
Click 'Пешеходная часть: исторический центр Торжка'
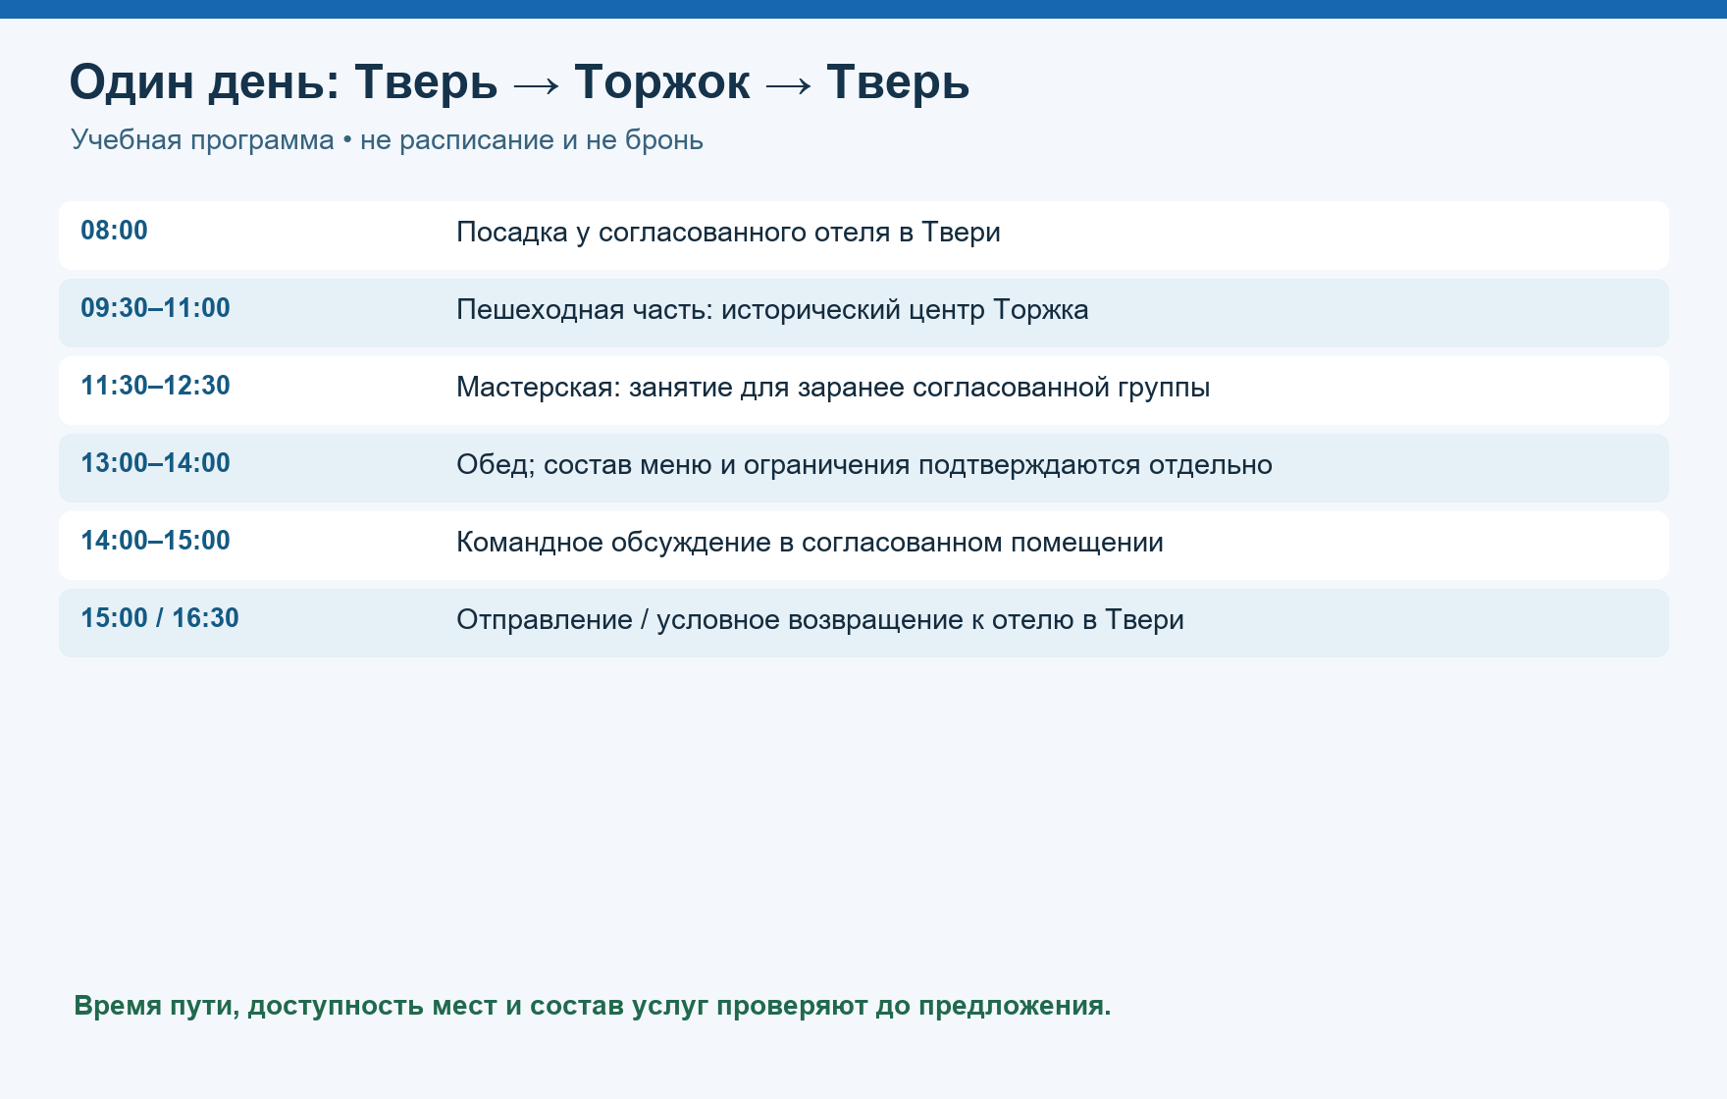pos(772,310)
